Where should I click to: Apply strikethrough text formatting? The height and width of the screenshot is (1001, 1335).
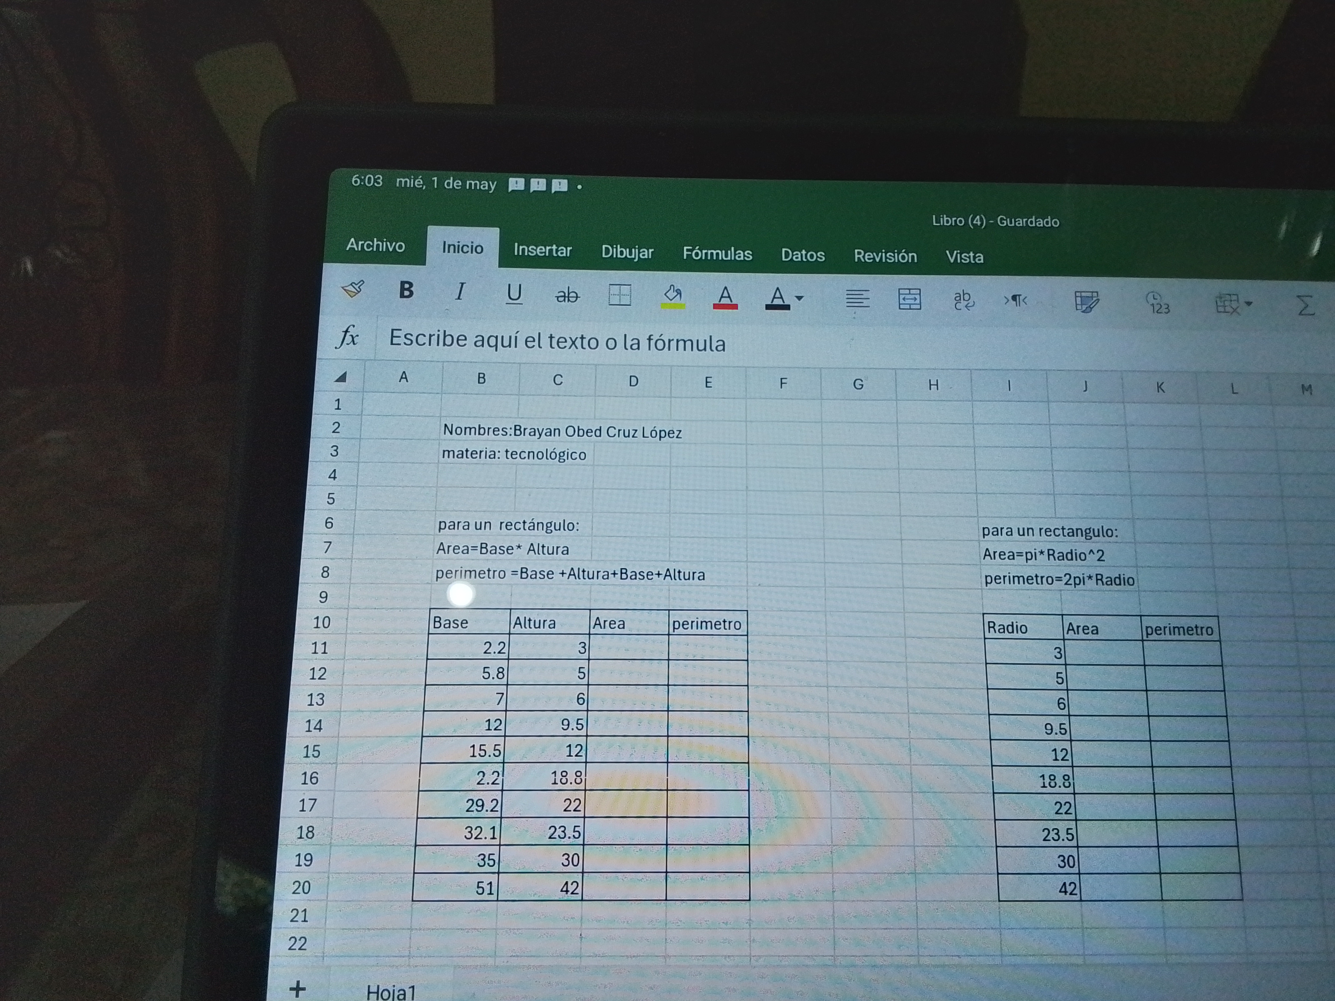click(567, 296)
